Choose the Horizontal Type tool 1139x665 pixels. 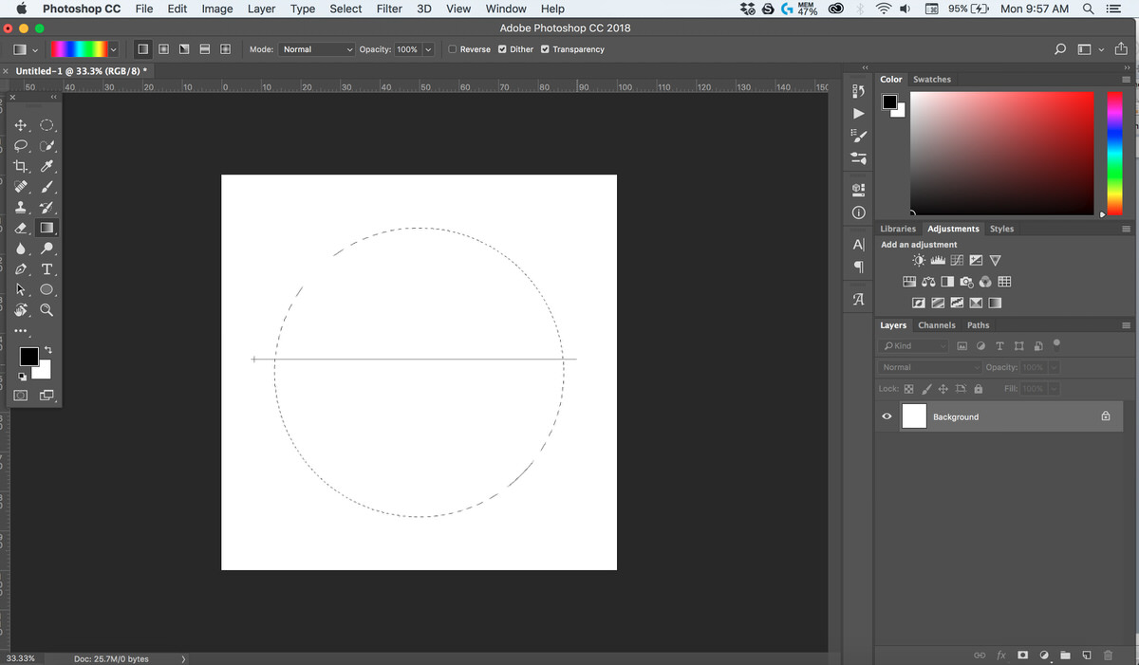click(47, 269)
